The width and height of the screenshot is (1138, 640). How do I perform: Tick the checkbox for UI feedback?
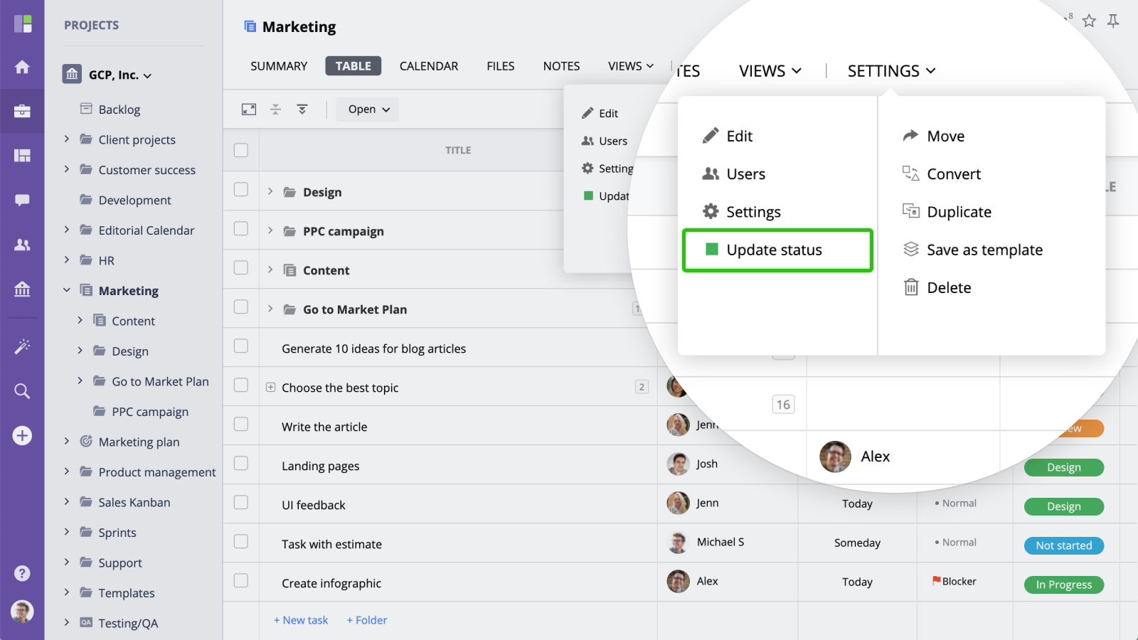(x=241, y=503)
